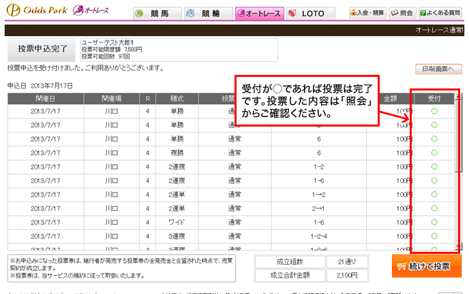469x294 pixels.
Task: Click the 開催場 column header
Action: [x=110, y=99]
